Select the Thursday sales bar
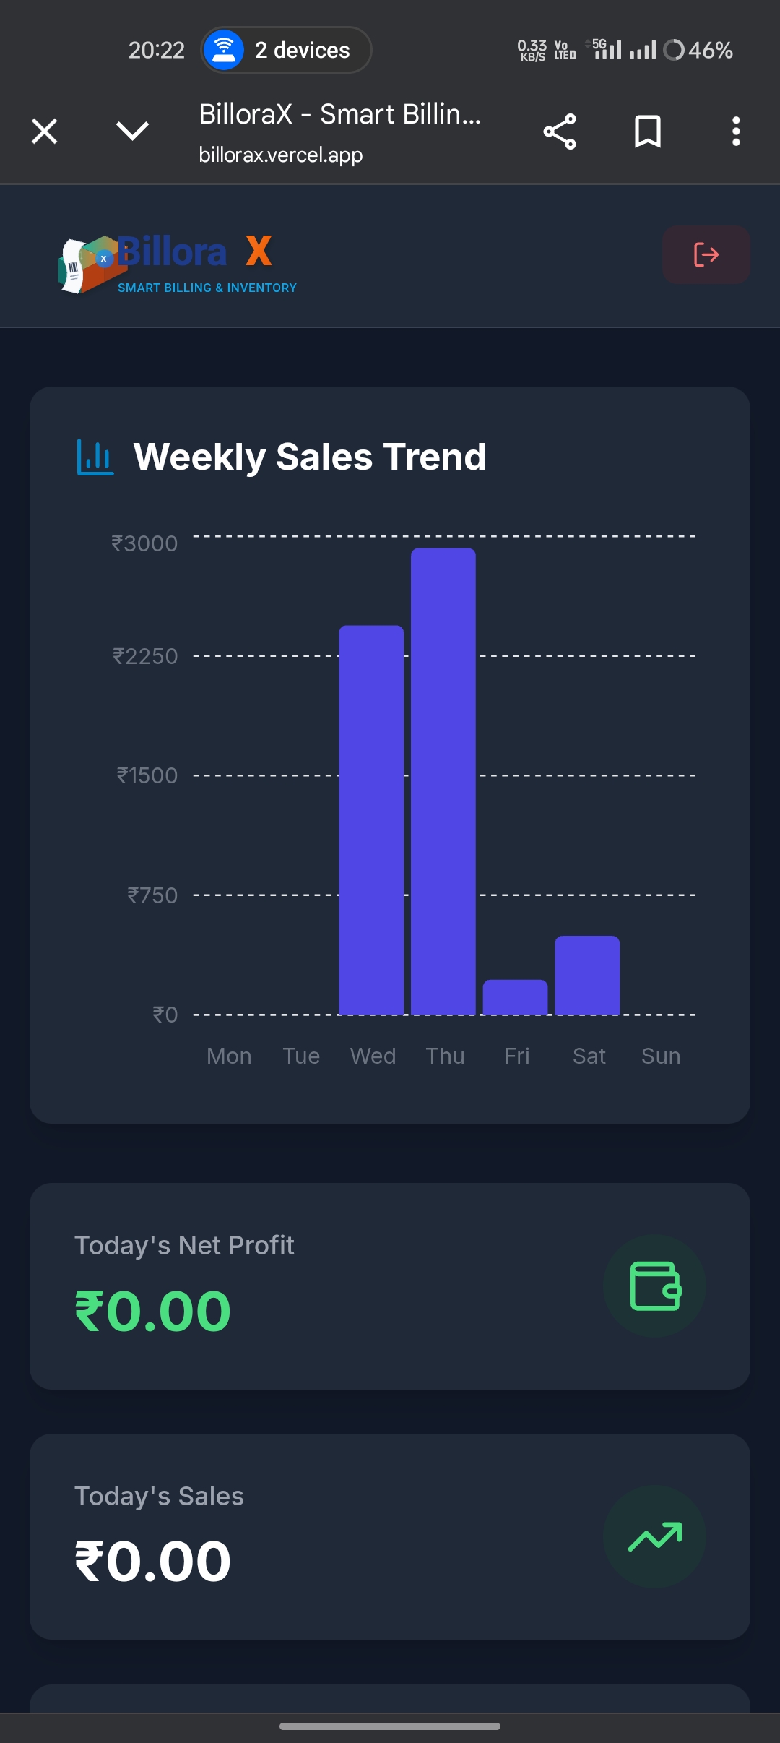 click(x=443, y=780)
